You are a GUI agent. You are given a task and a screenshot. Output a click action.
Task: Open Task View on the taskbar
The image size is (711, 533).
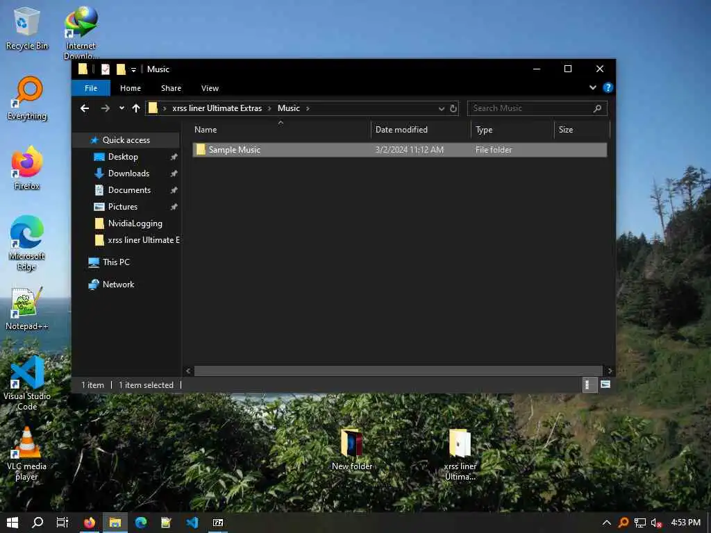tap(62, 523)
